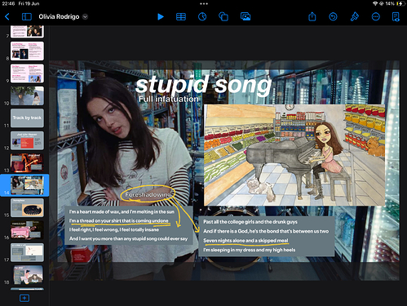407x306 pixels.
Task: Tap the battery status indicator
Action: (x=400, y=3)
